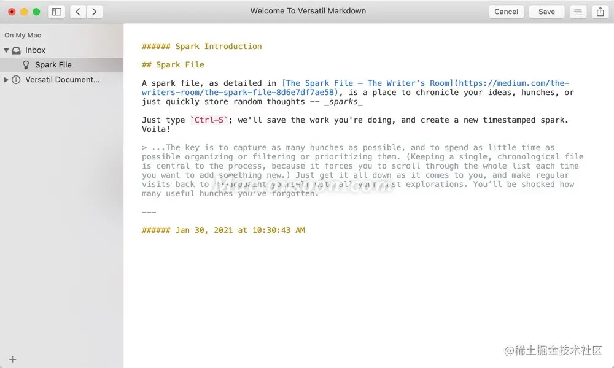Image resolution: width=614 pixels, height=368 pixels.
Task: Select the Versatil Document... row
Action: click(61, 80)
